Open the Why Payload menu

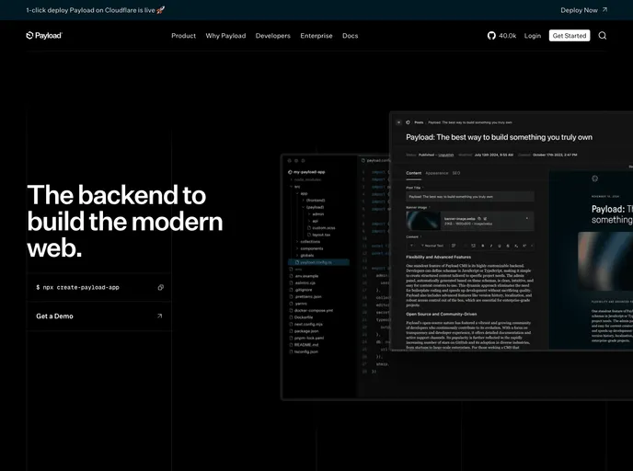pyautogui.click(x=225, y=36)
